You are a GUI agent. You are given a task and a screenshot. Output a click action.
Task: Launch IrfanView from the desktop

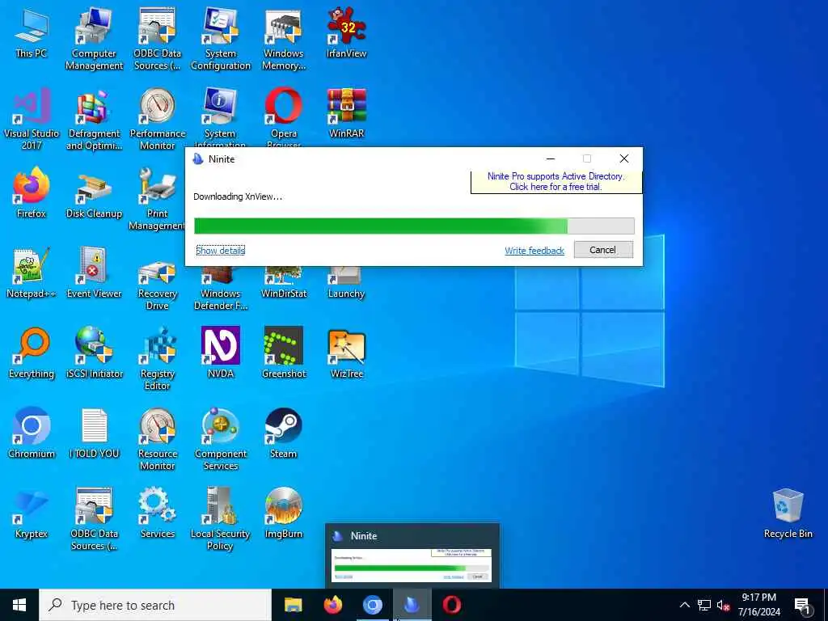point(346,33)
